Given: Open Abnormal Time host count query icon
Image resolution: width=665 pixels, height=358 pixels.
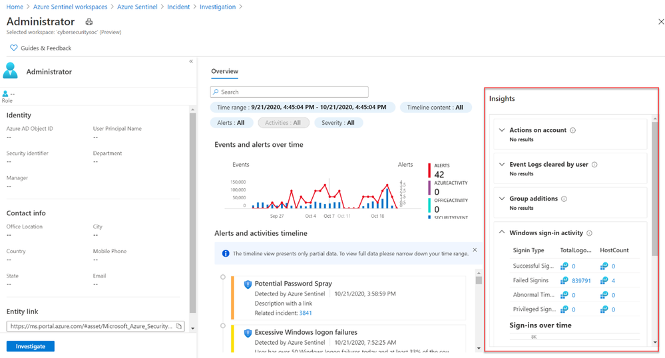Looking at the screenshot, I should point(604,294).
